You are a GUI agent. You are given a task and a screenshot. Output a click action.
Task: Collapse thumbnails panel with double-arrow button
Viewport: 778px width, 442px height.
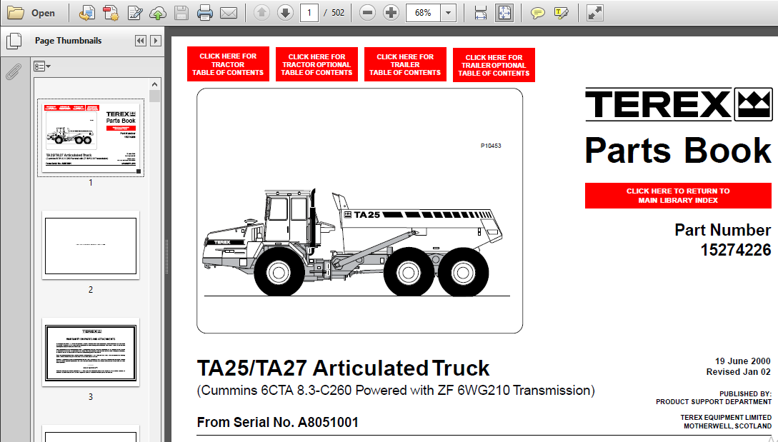[141, 41]
